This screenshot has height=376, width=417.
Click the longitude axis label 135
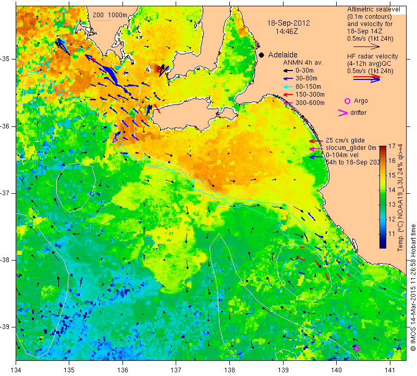pos(69,370)
